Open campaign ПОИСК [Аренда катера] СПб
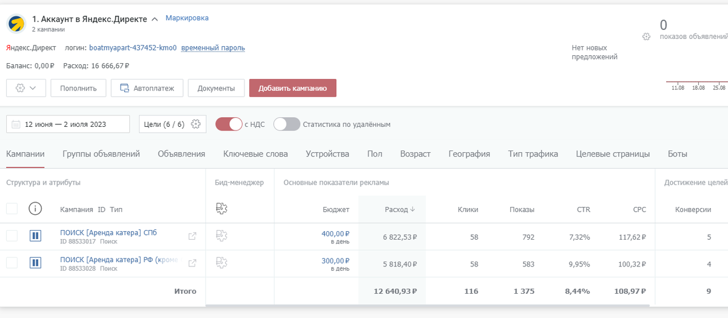Image resolution: width=728 pixels, height=318 pixels. pyautogui.click(x=109, y=232)
